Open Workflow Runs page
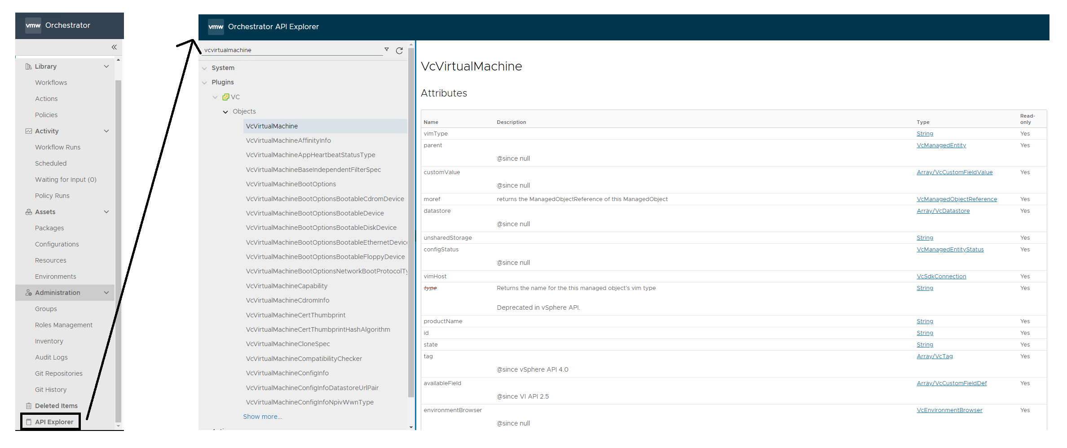The height and width of the screenshot is (448, 1067). click(58, 147)
